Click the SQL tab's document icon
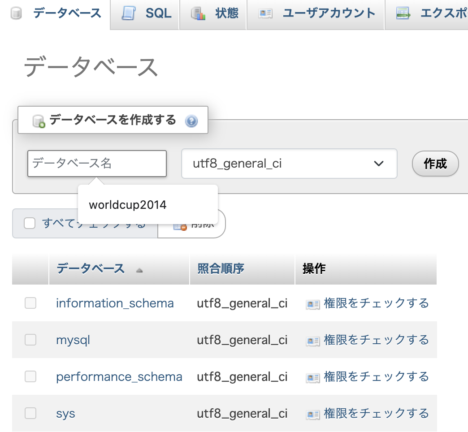 (130, 13)
